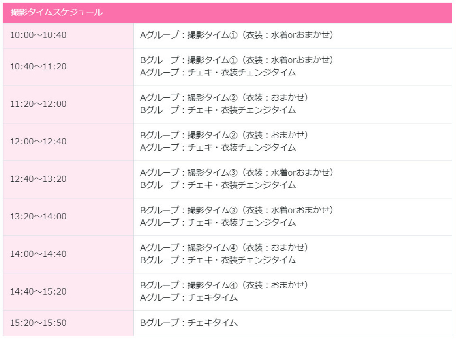Click the Bグループ 撮影タイム① line
Screen dimensions: 456x340
pos(237,60)
